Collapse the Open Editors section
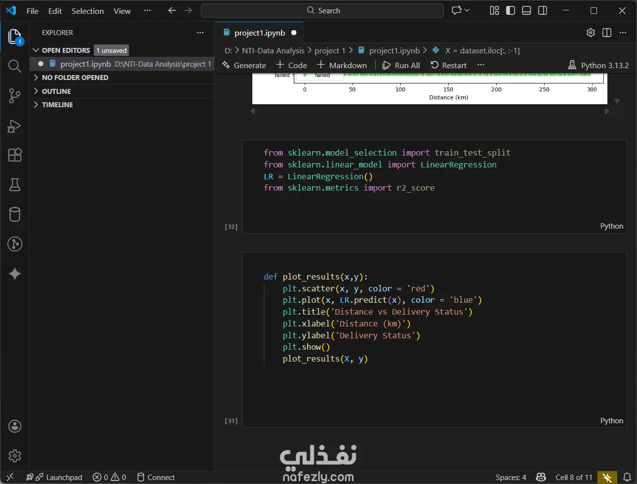The height and width of the screenshot is (484, 637). coord(66,50)
